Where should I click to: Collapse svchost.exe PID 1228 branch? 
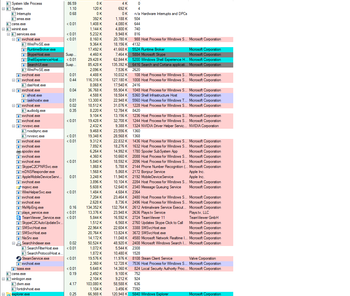(14, 106)
